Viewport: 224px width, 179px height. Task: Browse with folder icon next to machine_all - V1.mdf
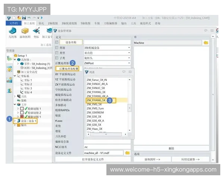click(x=127, y=153)
